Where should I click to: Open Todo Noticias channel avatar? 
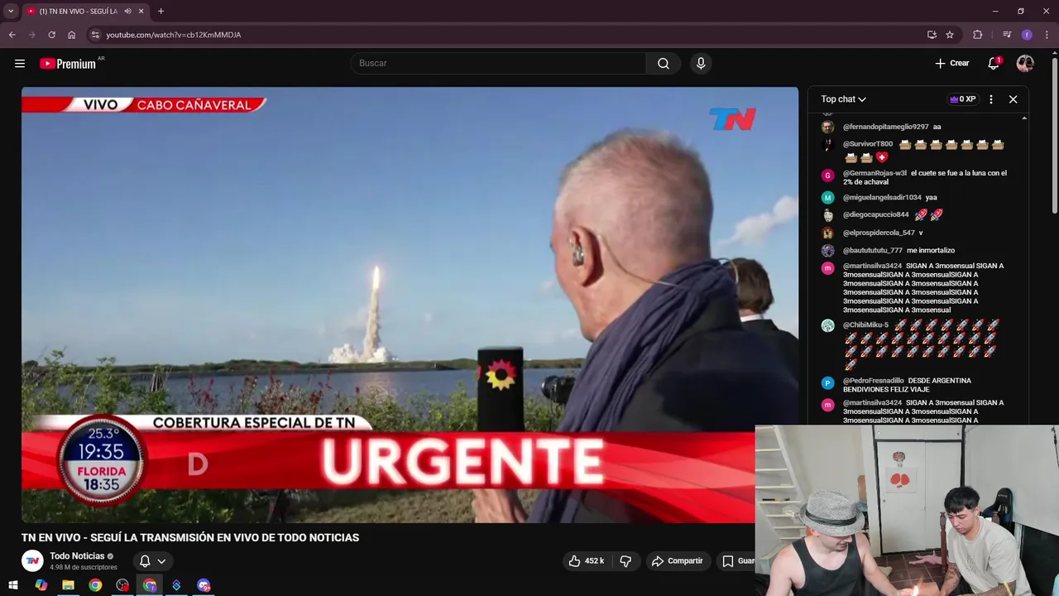[x=32, y=561]
